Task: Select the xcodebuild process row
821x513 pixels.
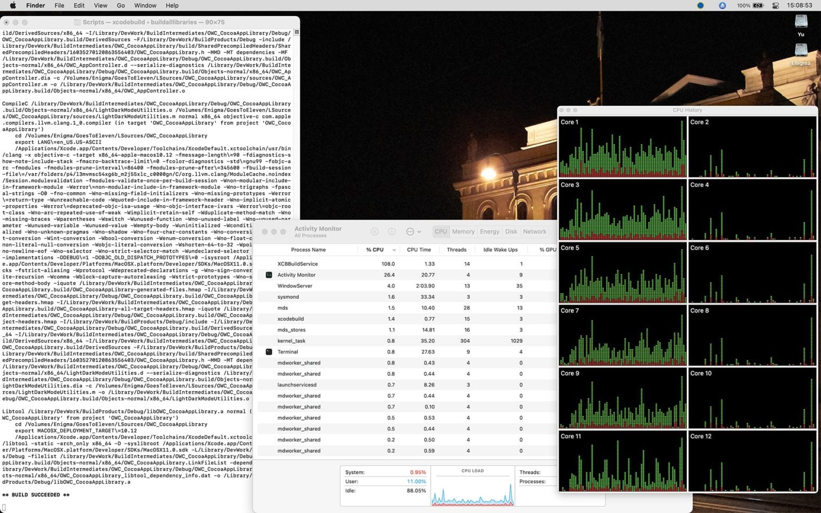Action: tap(321, 319)
